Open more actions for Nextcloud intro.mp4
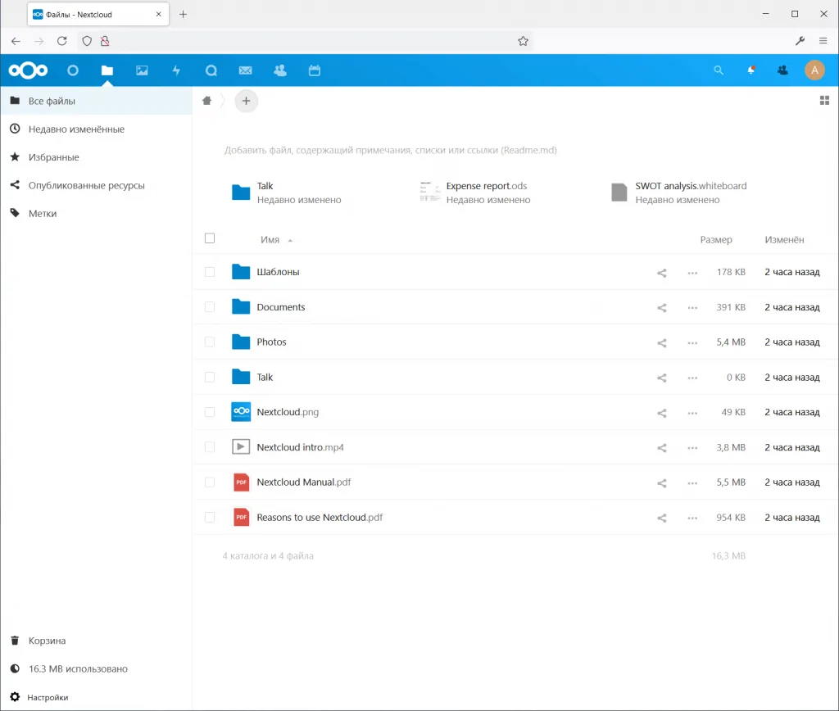The height and width of the screenshot is (711, 839). (692, 448)
